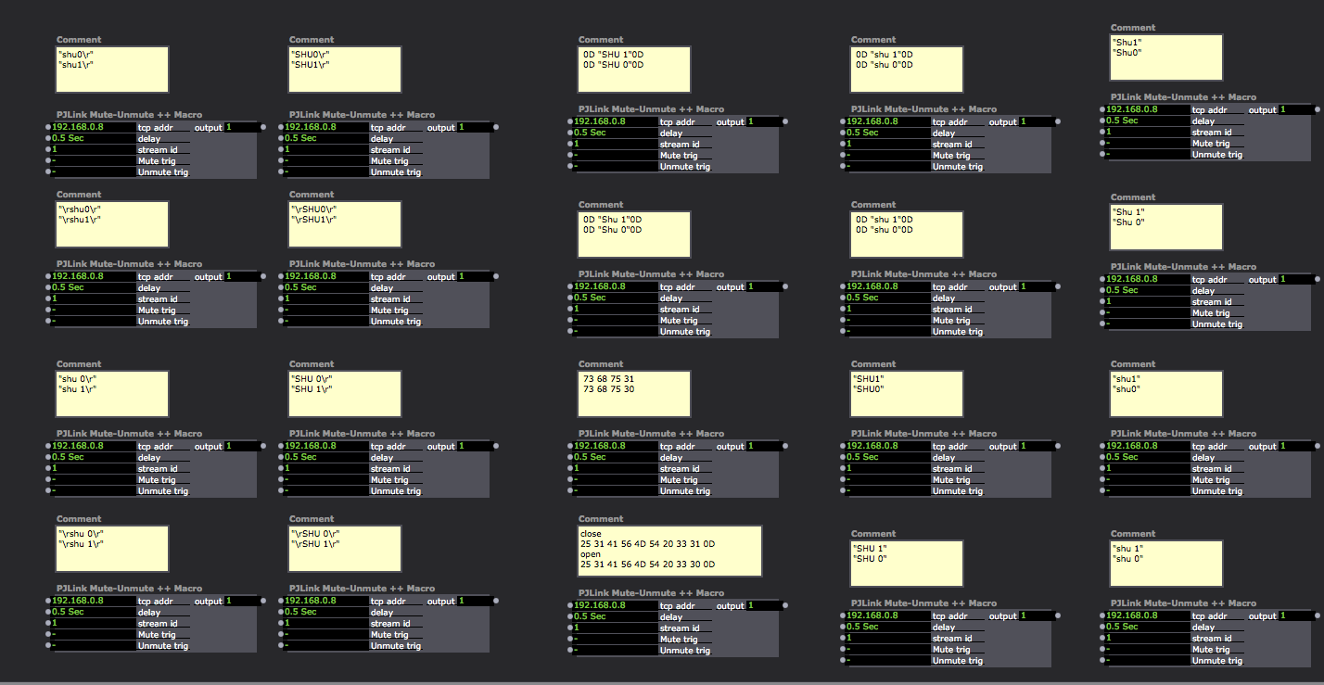Select the comment reading "\rshu 0\r"
This screenshot has width=1324, height=685.
pyautogui.click(x=113, y=549)
